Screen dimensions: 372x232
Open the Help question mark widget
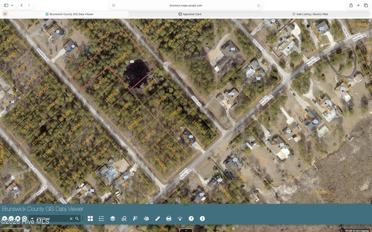[x=191, y=219]
